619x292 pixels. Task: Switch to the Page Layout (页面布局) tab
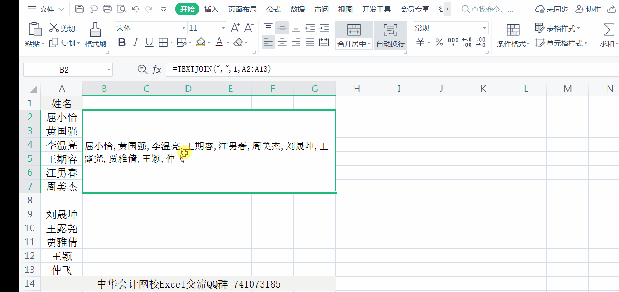point(242,9)
